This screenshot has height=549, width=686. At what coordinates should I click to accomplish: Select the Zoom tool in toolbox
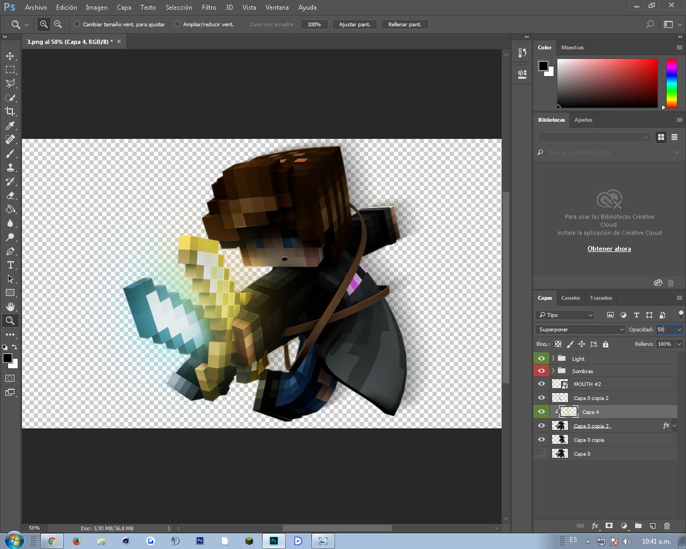tap(10, 321)
